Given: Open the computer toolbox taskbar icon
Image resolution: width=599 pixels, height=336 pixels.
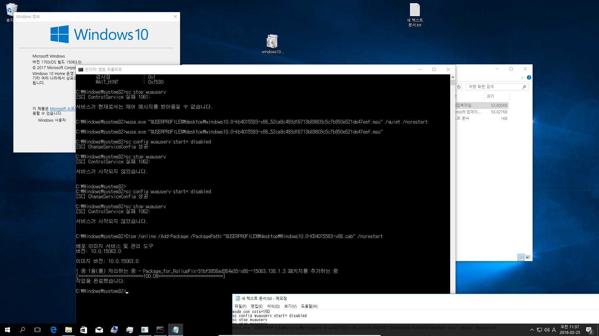Looking at the screenshot, I should coord(114,330).
